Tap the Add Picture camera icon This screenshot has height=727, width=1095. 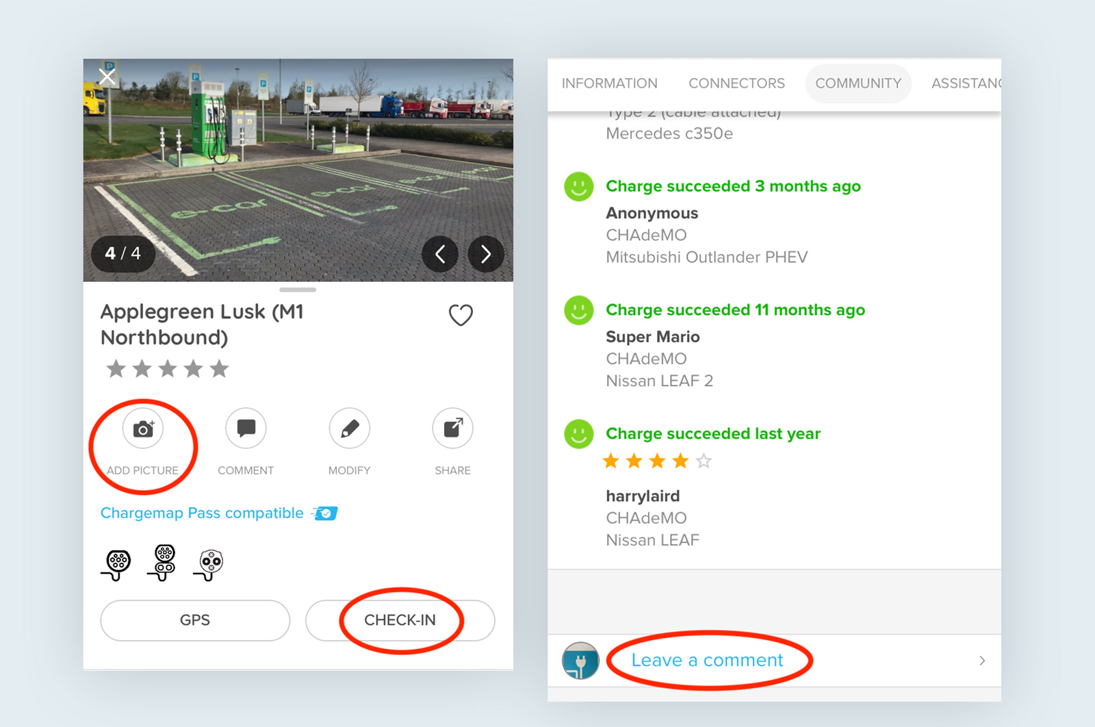[x=143, y=429]
